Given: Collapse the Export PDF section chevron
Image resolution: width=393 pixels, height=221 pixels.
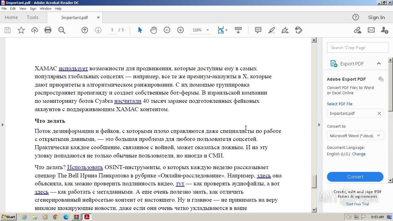Looking at the screenshot, I should 379,64.
